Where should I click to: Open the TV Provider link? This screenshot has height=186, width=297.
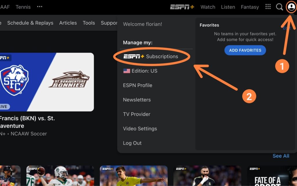137,114
